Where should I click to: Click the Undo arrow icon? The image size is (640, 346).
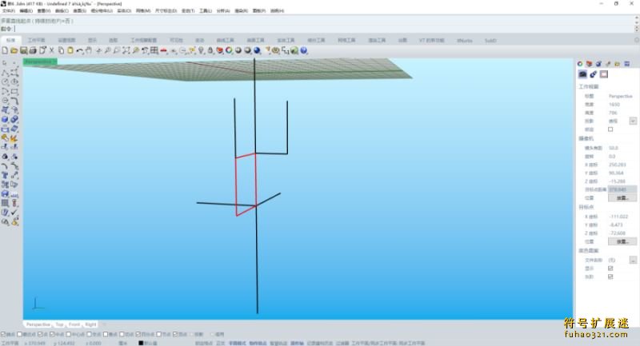pos(79,50)
